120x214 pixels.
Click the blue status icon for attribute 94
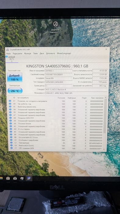click(10, 110)
